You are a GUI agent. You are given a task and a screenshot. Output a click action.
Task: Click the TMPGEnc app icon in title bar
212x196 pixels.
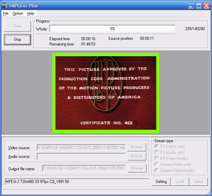(5, 5)
